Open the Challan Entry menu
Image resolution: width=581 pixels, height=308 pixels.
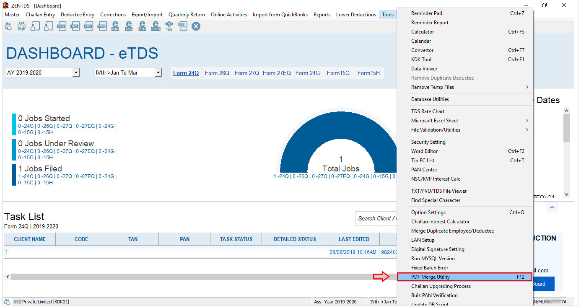point(40,15)
